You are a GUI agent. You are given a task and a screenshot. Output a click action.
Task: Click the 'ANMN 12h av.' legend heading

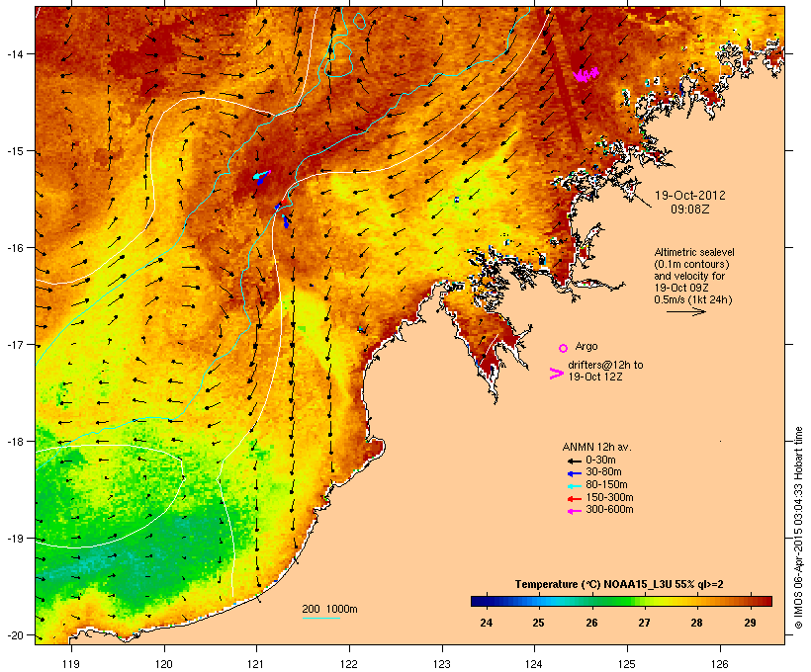596,447
